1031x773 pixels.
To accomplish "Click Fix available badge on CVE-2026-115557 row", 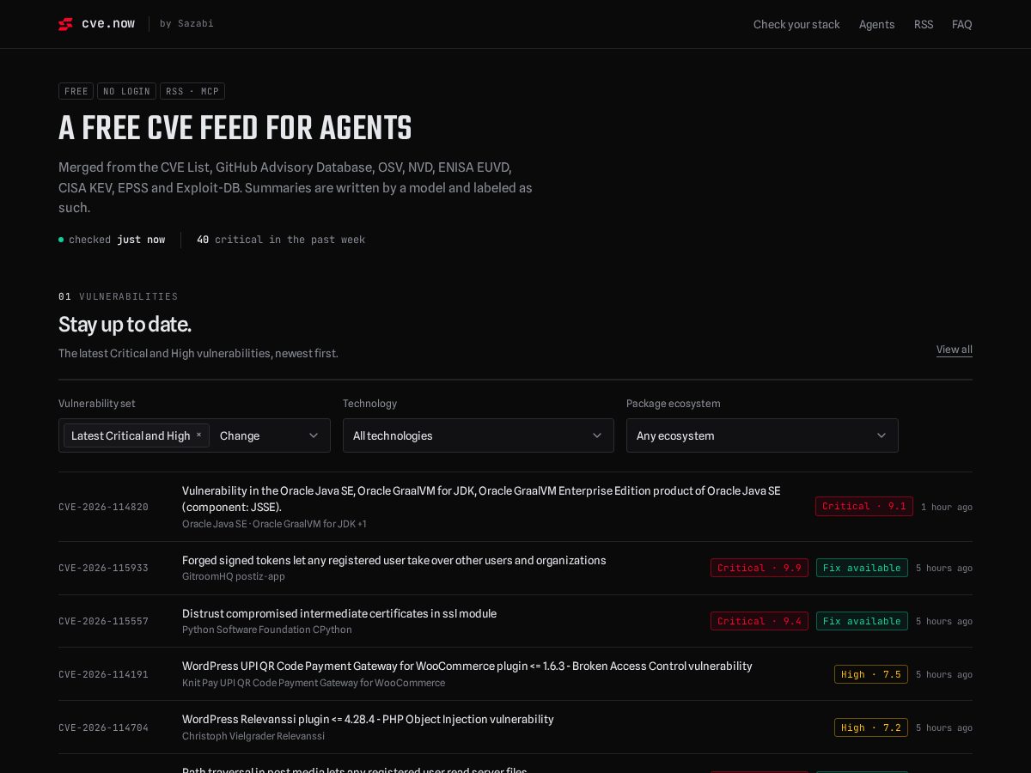I will (x=862, y=621).
